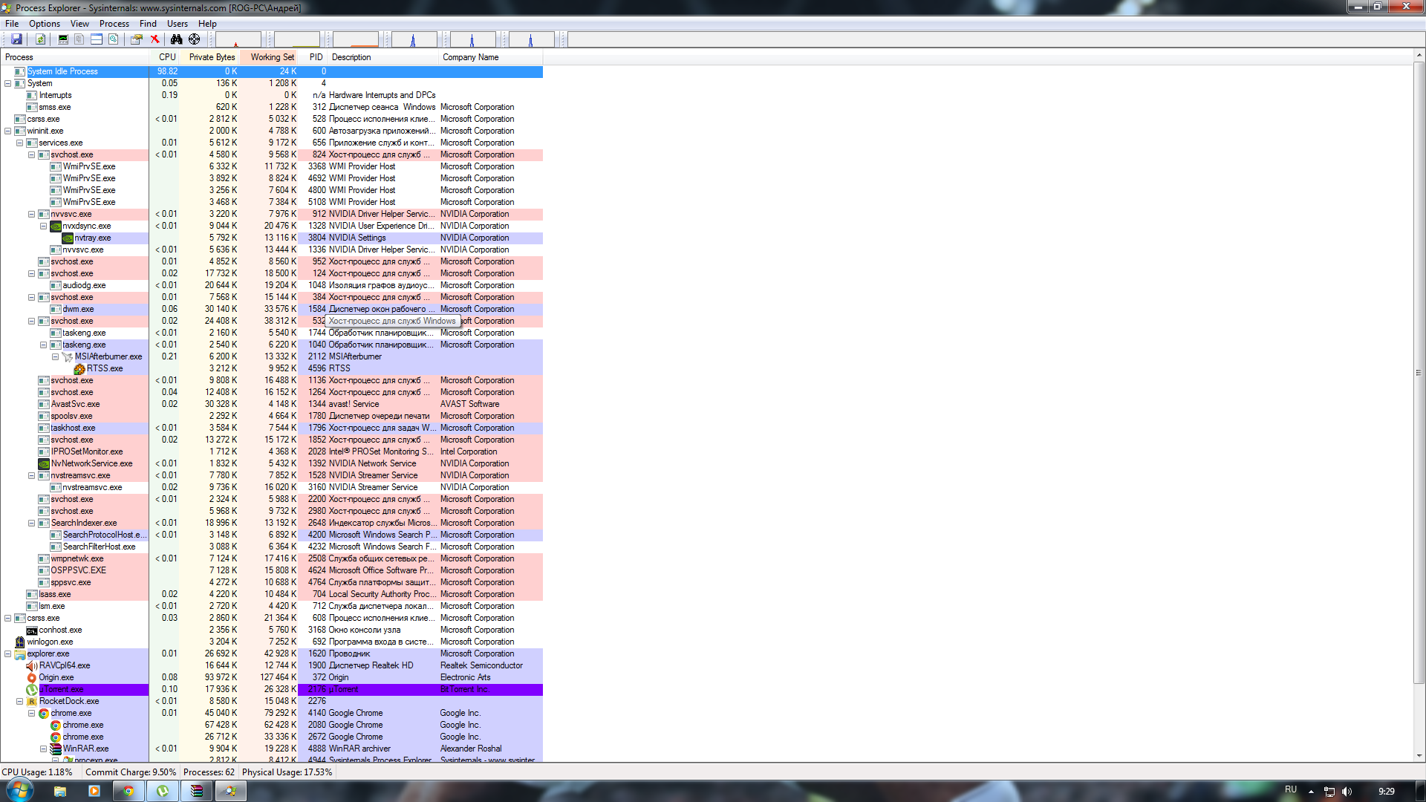Click the Kill Process red X icon
The height and width of the screenshot is (802, 1426).
tap(155, 39)
